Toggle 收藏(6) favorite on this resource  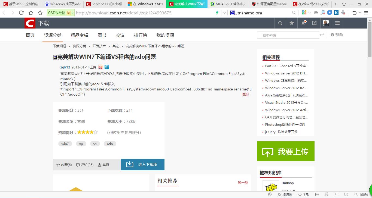tap(64, 165)
